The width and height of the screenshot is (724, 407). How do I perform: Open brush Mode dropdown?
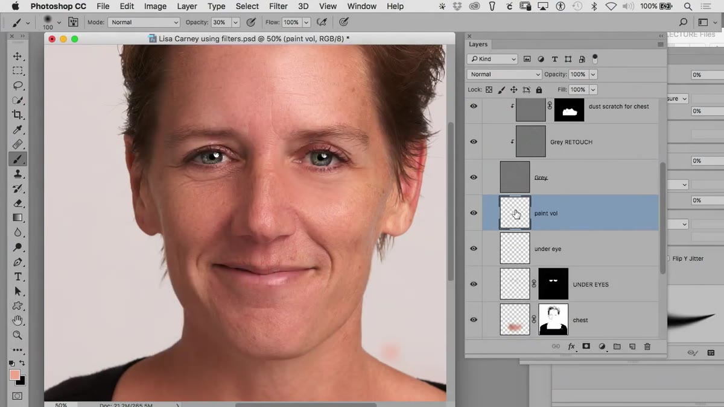coord(144,22)
